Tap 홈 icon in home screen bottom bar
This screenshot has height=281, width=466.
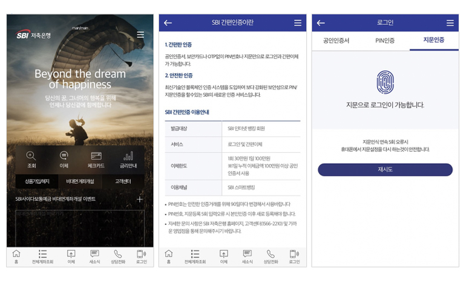coord(16,257)
